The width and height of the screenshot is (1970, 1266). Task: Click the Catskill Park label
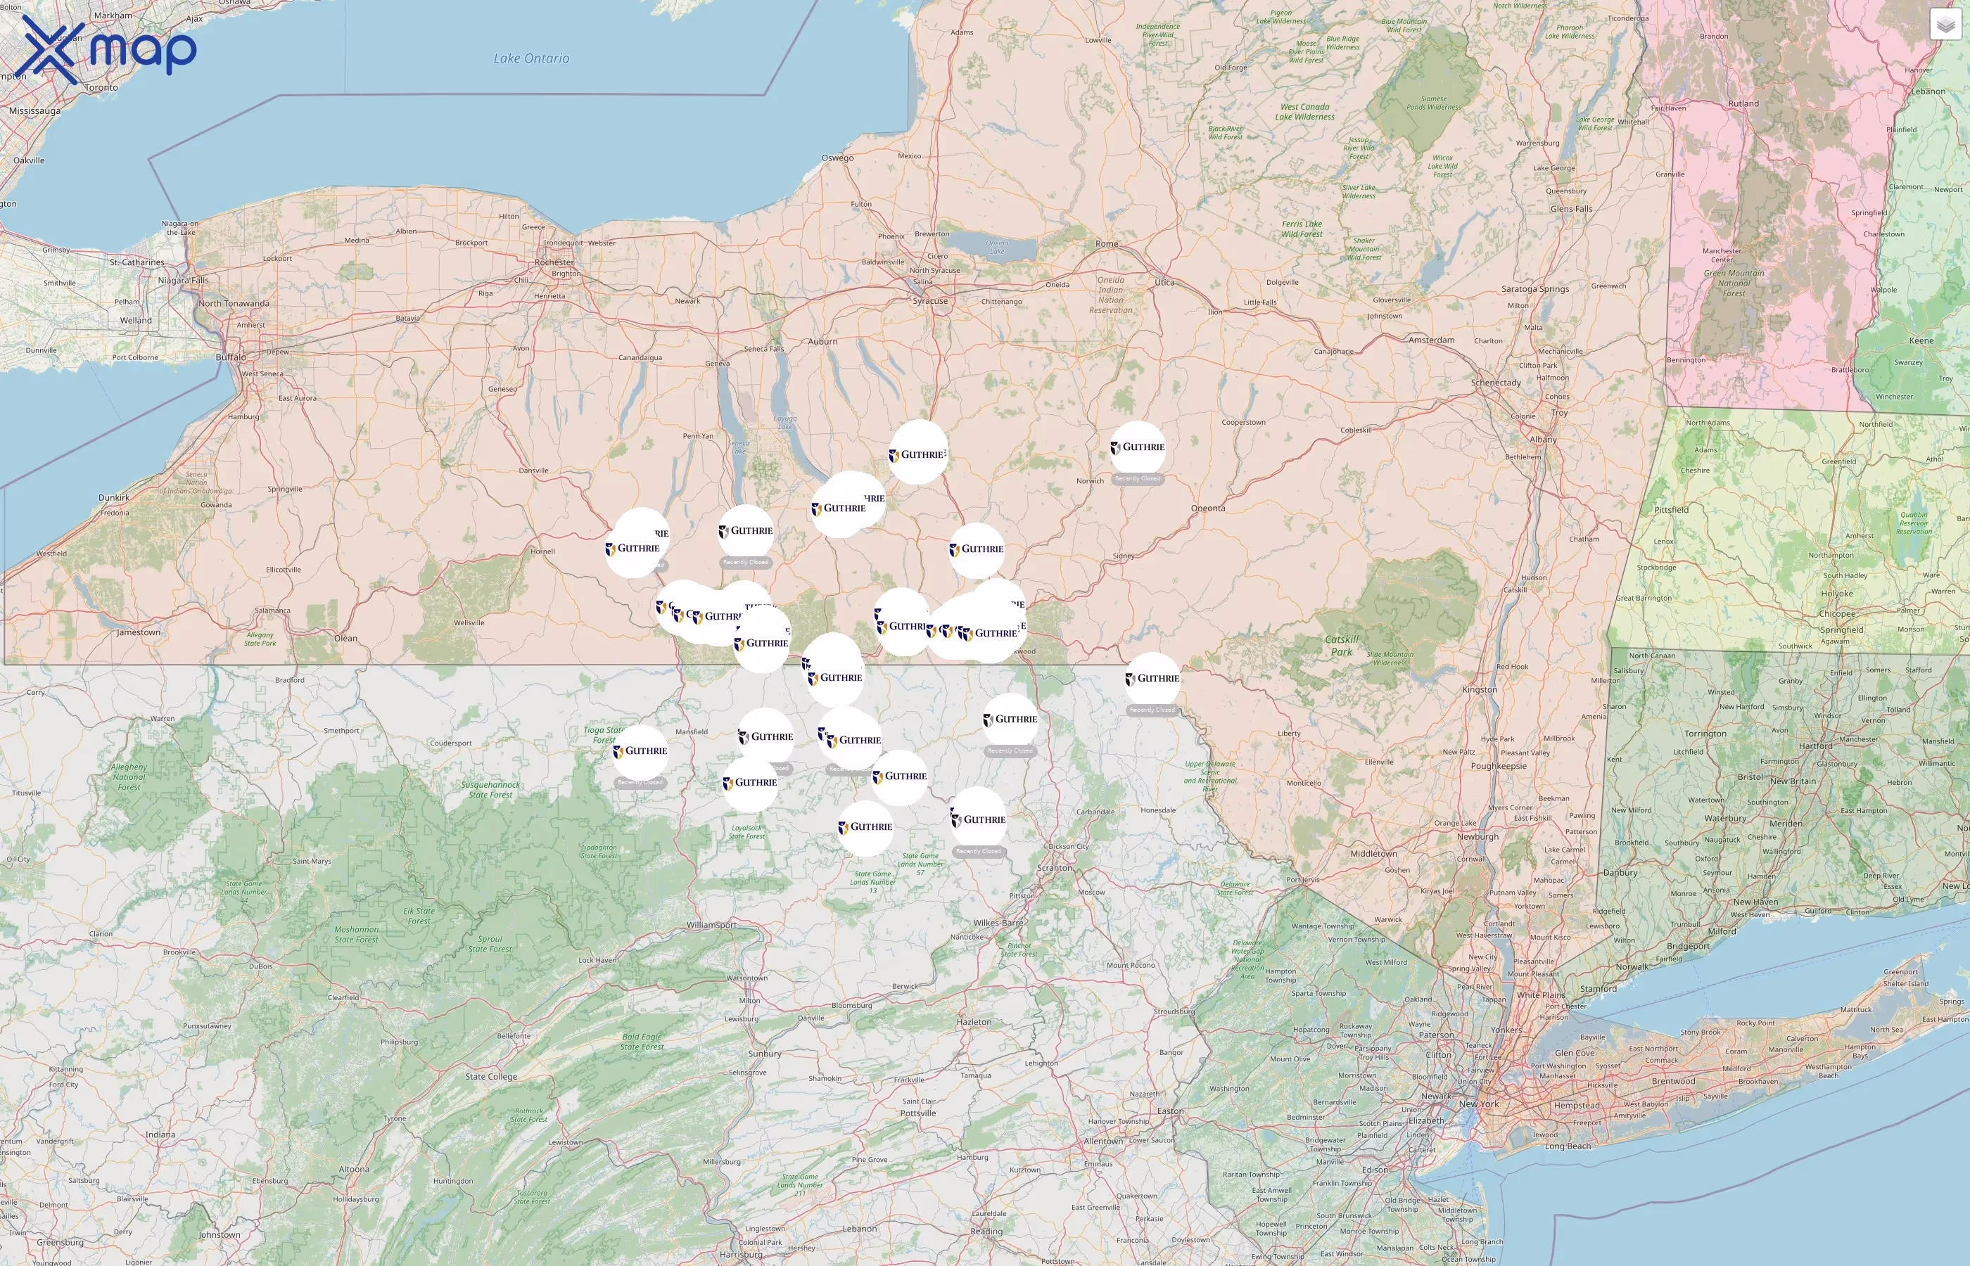coord(1342,646)
